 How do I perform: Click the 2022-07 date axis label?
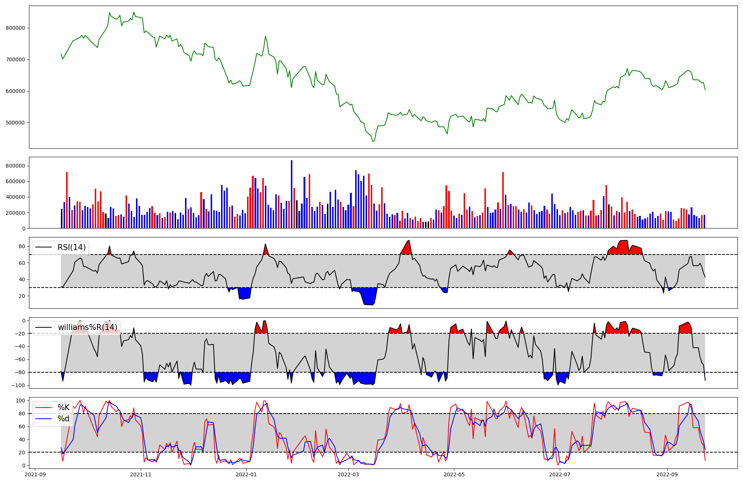(x=559, y=474)
